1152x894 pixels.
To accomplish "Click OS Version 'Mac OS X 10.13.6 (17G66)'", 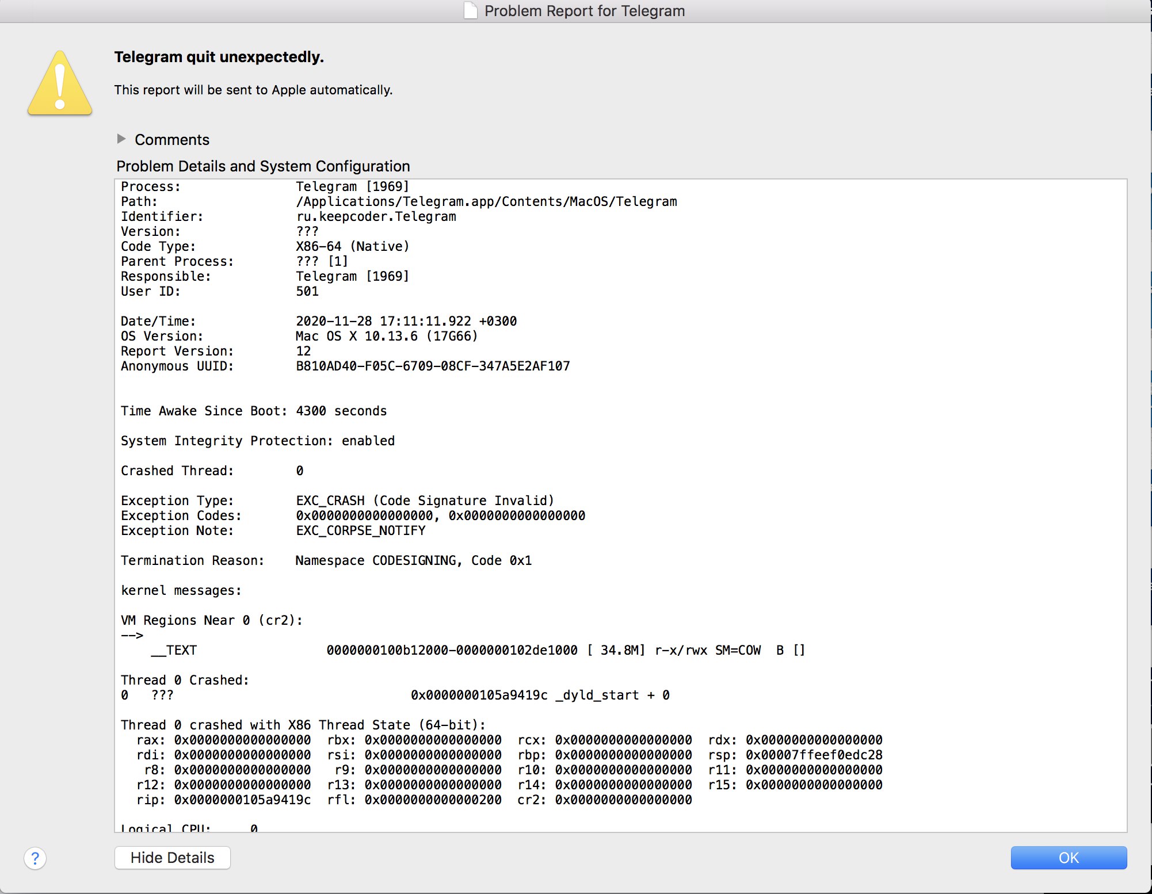I will pyautogui.click(x=387, y=336).
